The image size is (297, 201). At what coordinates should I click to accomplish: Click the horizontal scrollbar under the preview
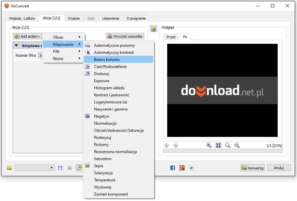[x=223, y=151]
